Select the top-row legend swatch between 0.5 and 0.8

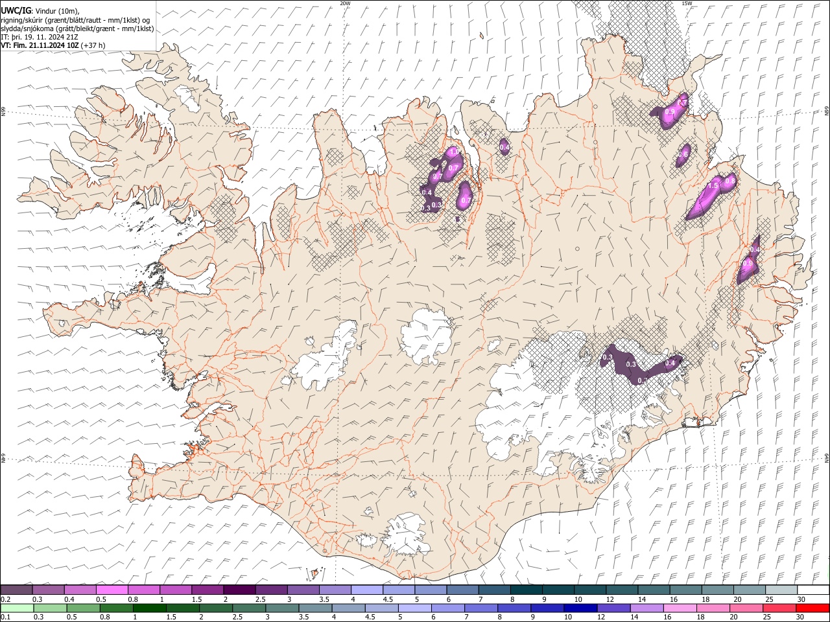pos(112,590)
